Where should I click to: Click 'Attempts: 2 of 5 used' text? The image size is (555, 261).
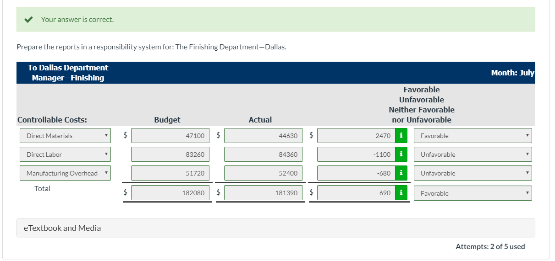(490, 246)
